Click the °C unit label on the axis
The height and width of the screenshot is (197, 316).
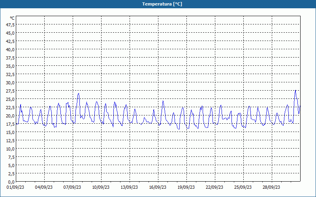click(x=12, y=18)
